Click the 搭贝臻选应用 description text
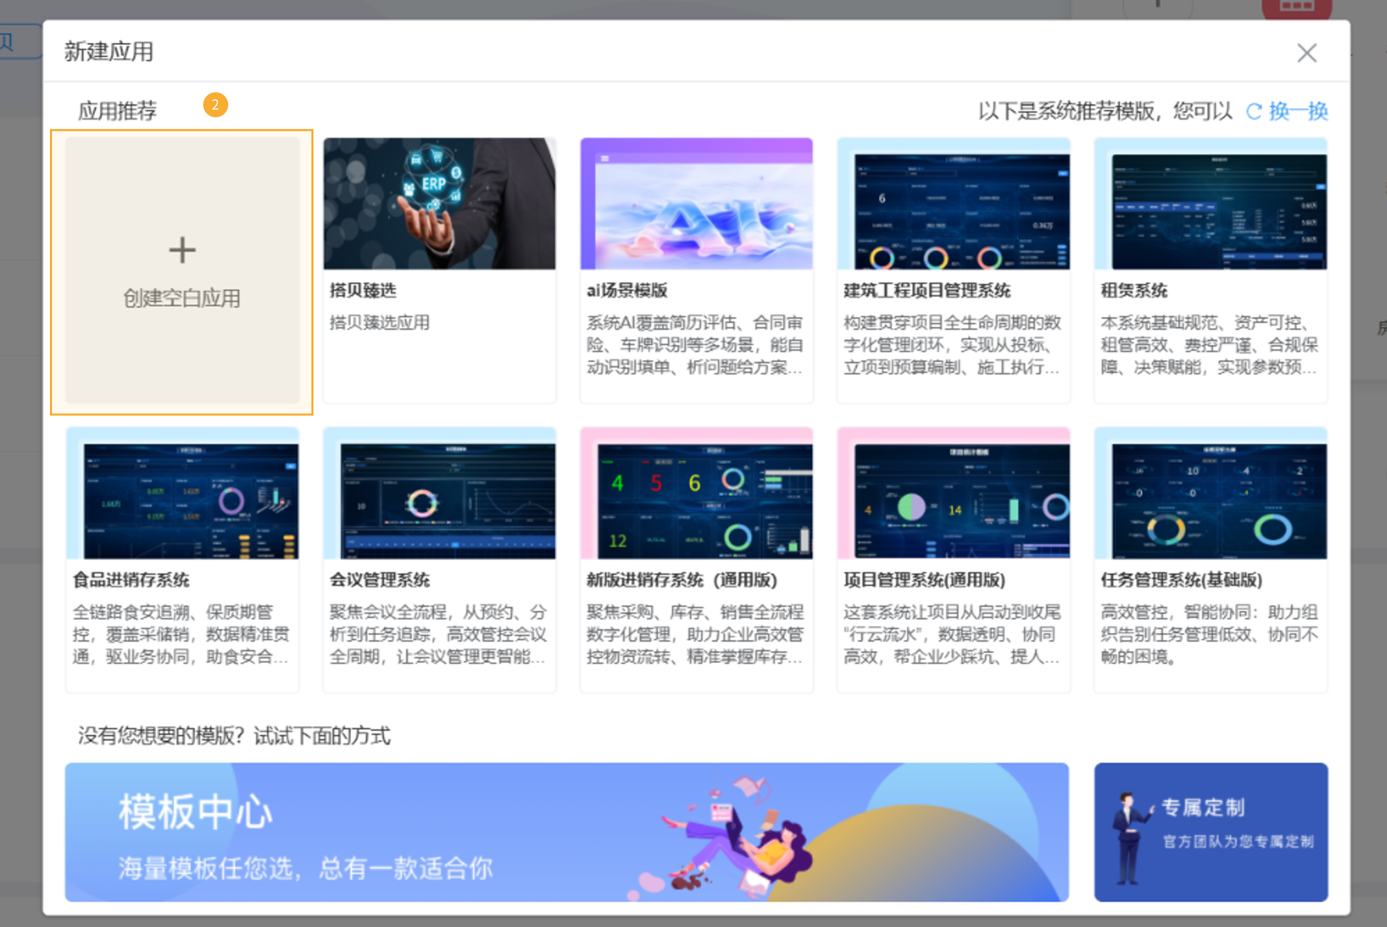Viewport: 1387px width, 927px height. click(x=379, y=322)
